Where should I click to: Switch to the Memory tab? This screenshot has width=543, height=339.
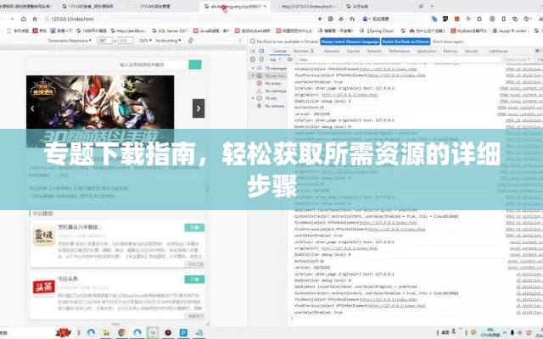point(451,51)
